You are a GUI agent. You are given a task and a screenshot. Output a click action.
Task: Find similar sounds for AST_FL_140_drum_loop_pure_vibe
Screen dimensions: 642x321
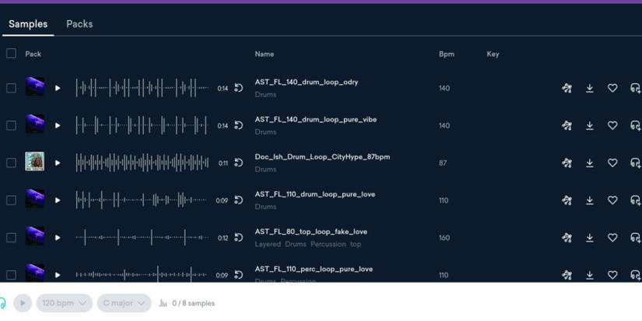[567, 126]
